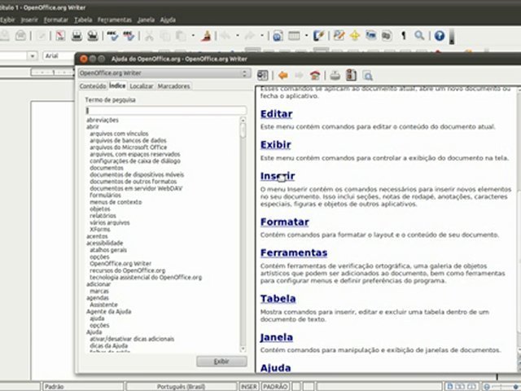This screenshot has width=521, height=391.
Task: Toggle Nonprinting Characters pilcrow icon
Action: pyautogui.click(x=403, y=36)
